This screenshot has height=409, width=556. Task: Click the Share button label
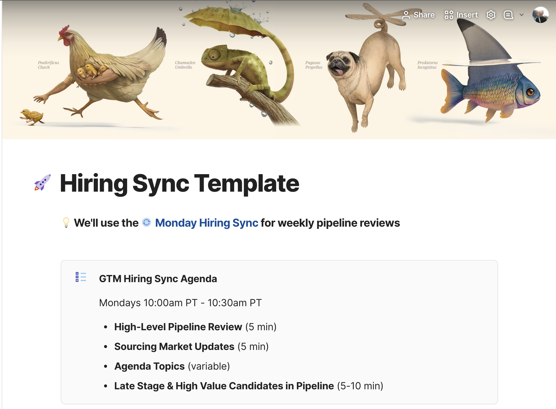coord(424,15)
